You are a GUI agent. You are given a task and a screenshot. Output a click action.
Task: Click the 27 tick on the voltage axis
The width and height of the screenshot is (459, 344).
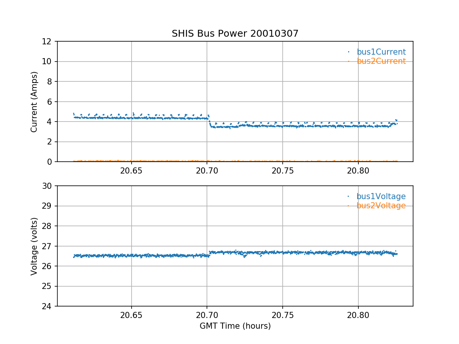click(48, 246)
